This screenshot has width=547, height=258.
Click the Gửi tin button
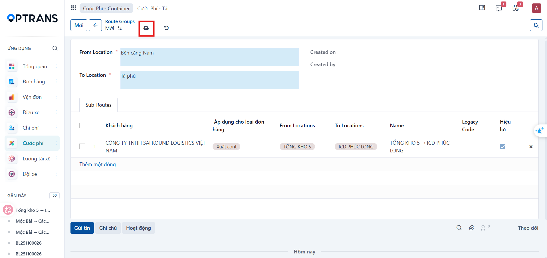pyautogui.click(x=82, y=228)
